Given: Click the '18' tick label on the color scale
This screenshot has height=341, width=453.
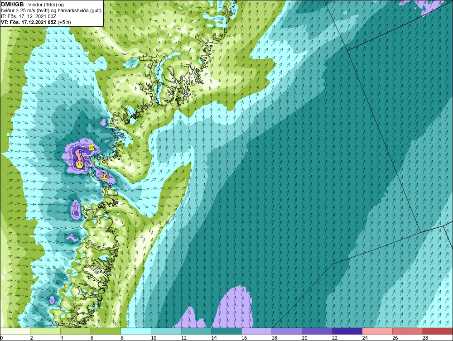Looking at the screenshot, I should pyautogui.click(x=274, y=338).
